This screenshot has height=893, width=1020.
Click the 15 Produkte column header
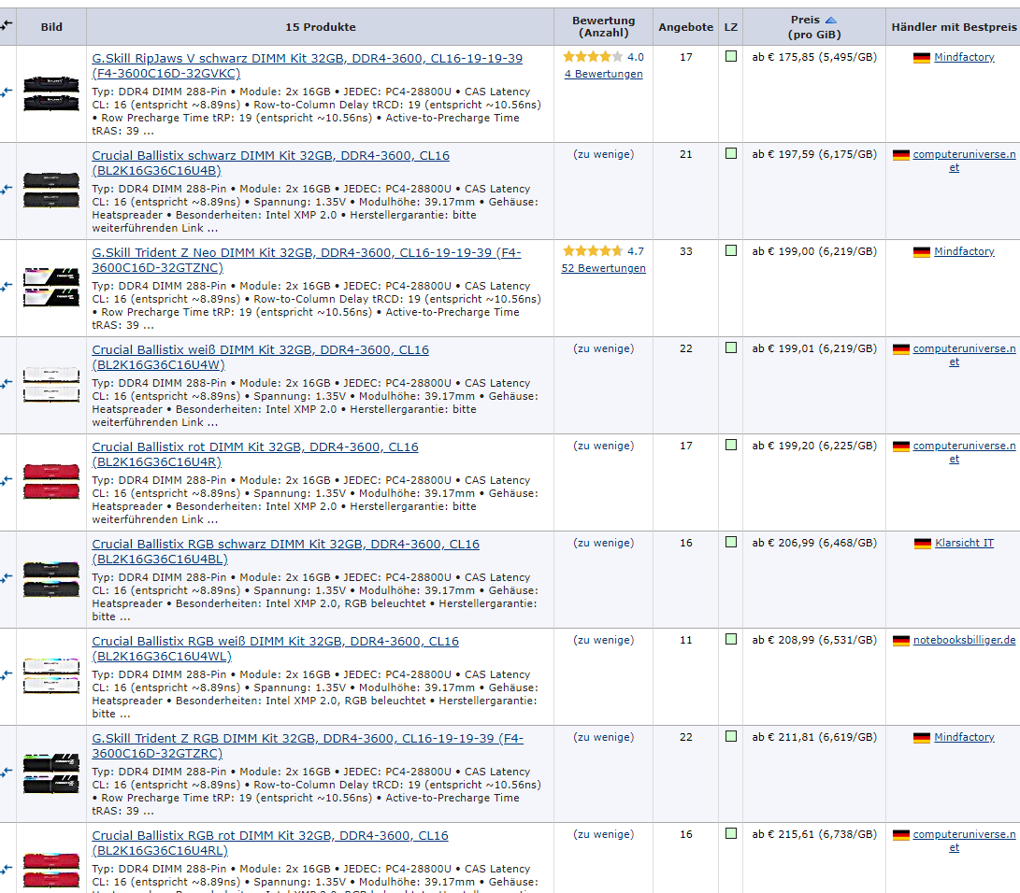click(320, 27)
